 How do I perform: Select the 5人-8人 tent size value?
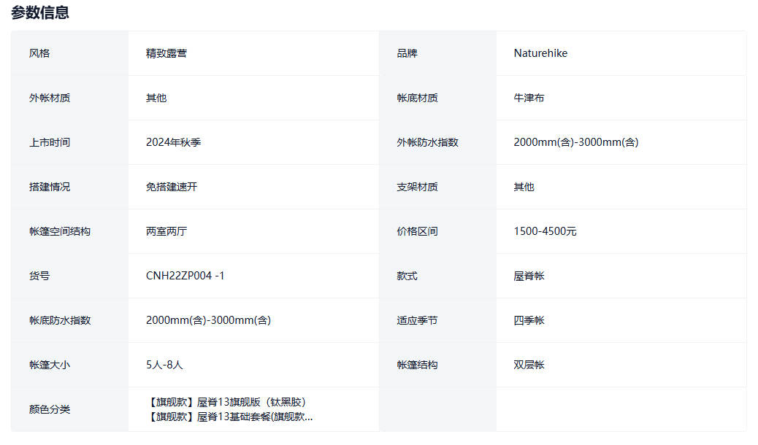(x=164, y=365)
